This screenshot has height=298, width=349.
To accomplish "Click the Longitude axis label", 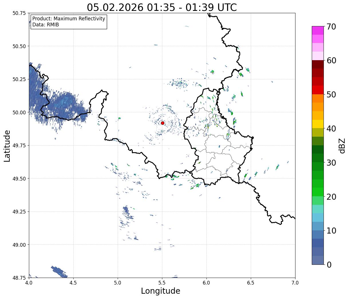I will (161, 291).
